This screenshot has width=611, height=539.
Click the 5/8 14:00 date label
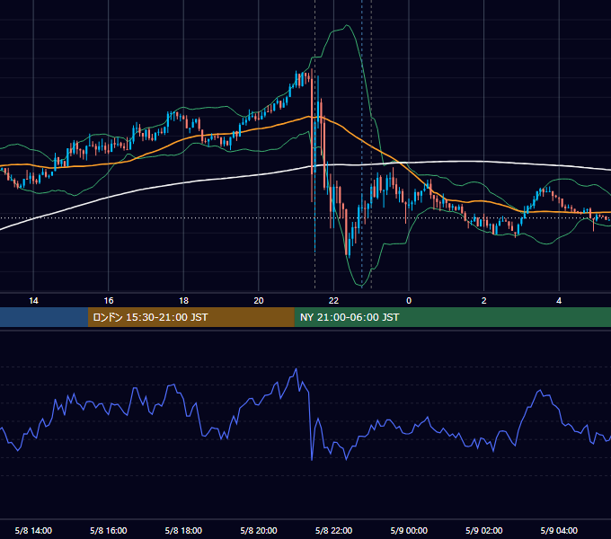click(x=33, y=531)
